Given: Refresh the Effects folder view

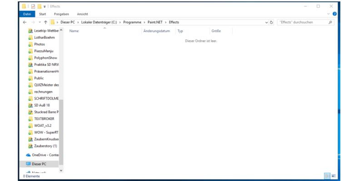Looking at the screenshot, I should click(272, 22).
